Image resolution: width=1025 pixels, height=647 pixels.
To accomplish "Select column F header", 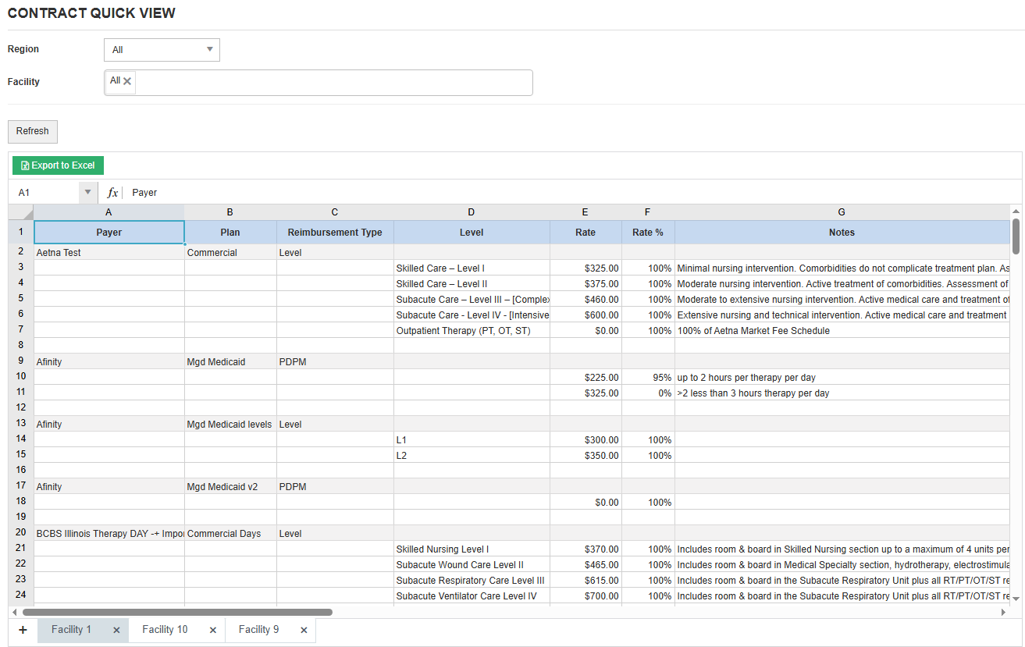I will pyautogui.click(x=648, y=212).
